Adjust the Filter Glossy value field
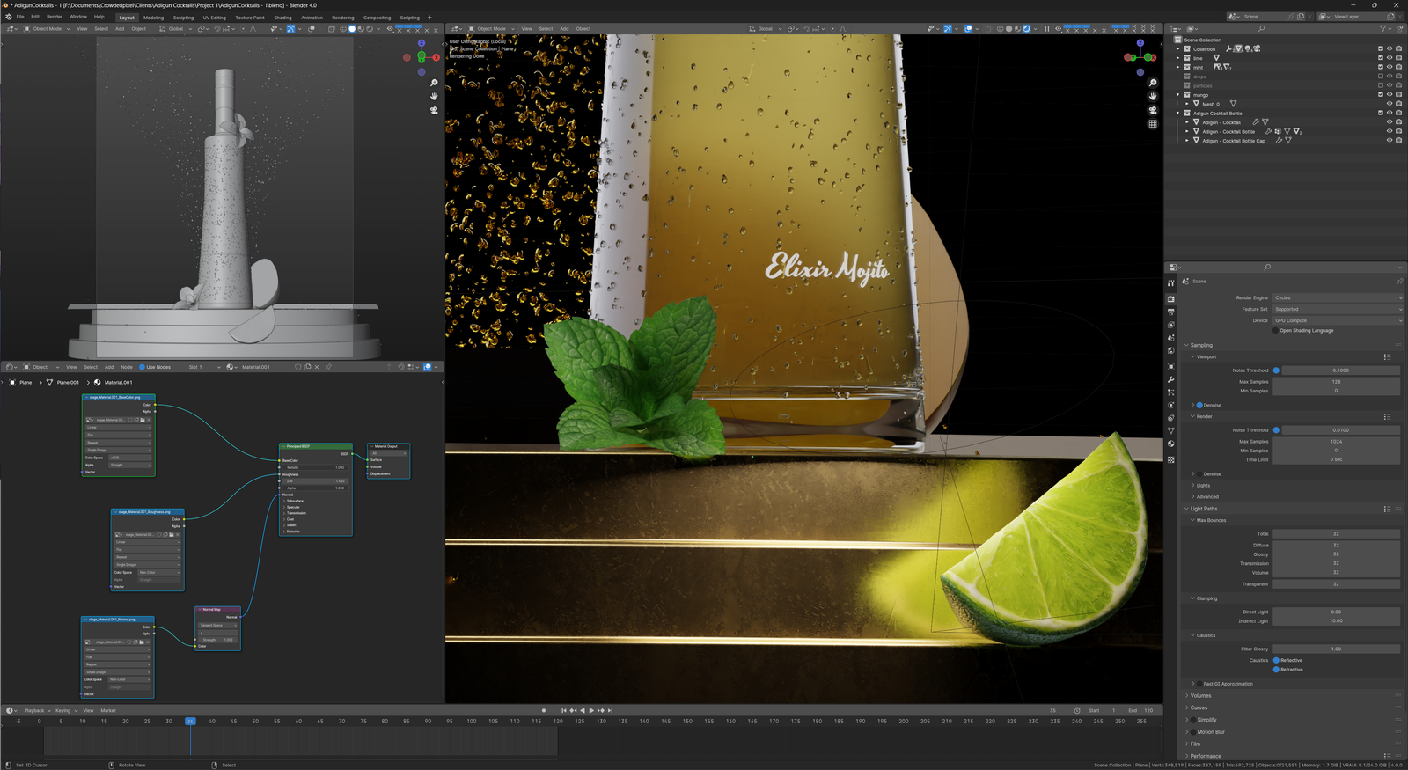 (1336, 649)
